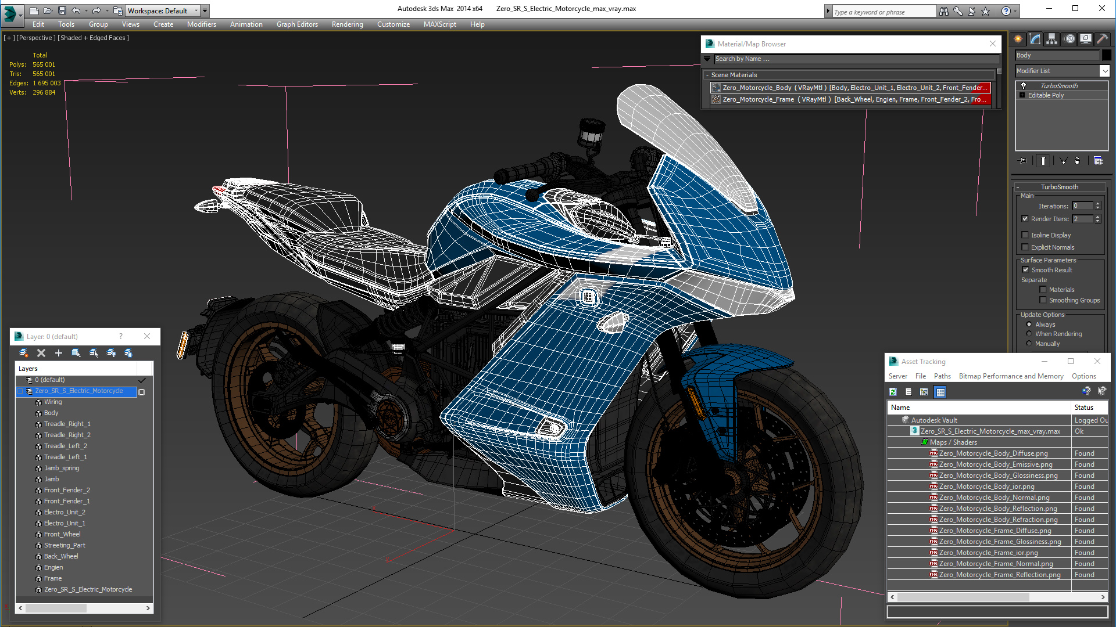Open Bitmap Performance and Memory menu
This screenshot has width=1116, height=627.
(1011, 376)
